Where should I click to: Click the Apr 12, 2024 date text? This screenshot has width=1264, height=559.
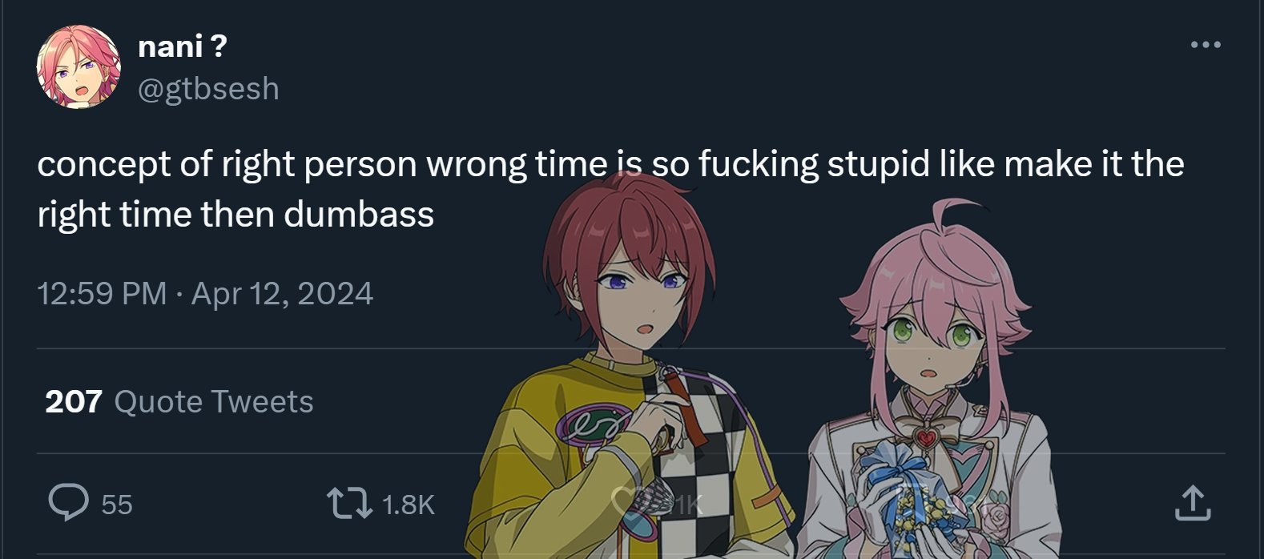click(282, 293)
